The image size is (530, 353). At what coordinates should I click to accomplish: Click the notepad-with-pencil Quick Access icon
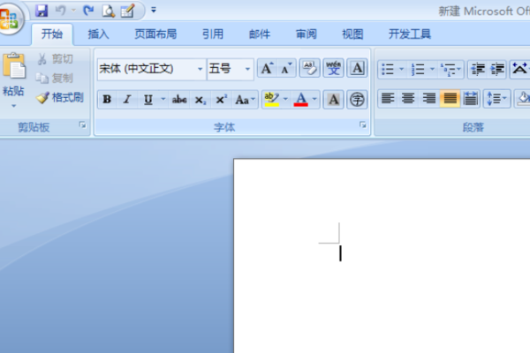[128, 11]
